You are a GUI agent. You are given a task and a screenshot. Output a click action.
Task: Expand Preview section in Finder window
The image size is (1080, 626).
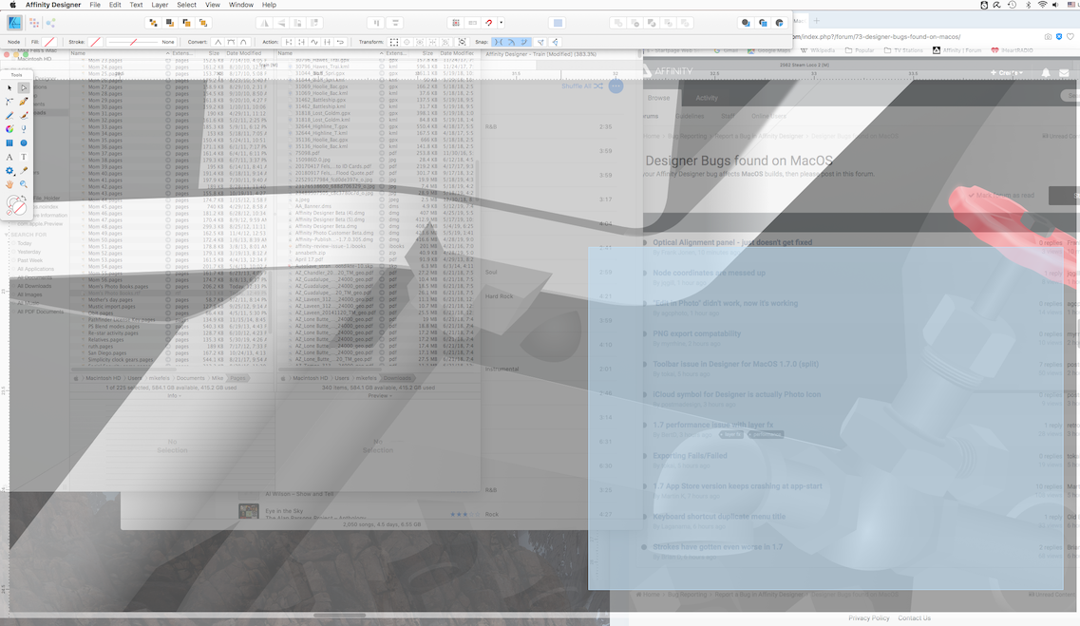(x=379, y=396)
